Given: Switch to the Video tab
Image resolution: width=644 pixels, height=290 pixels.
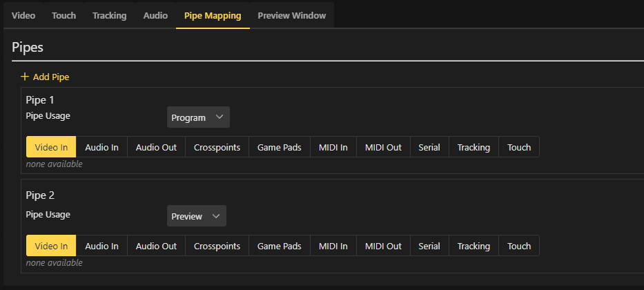Looking at the screenshot, I should click(x=23, y=15).
